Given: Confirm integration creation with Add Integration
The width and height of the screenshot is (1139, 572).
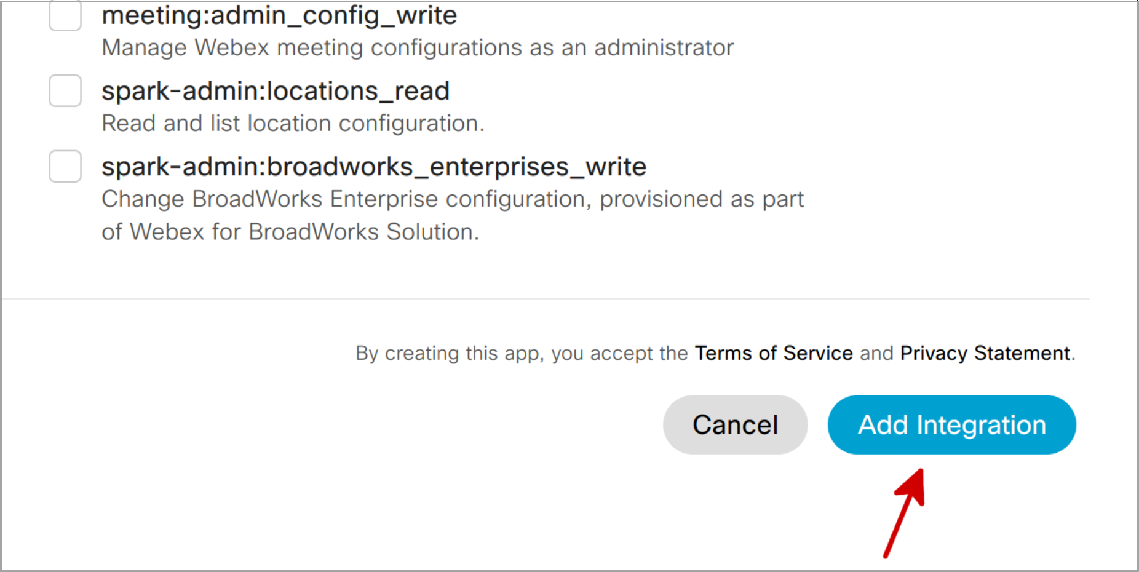Looking at the screenshot, I should (x=951, y=424).
